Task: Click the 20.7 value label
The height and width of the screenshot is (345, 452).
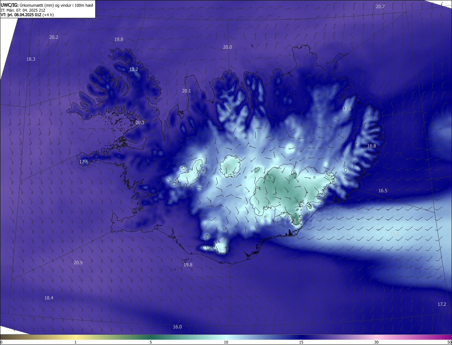Action: click(x=380, y=6)
